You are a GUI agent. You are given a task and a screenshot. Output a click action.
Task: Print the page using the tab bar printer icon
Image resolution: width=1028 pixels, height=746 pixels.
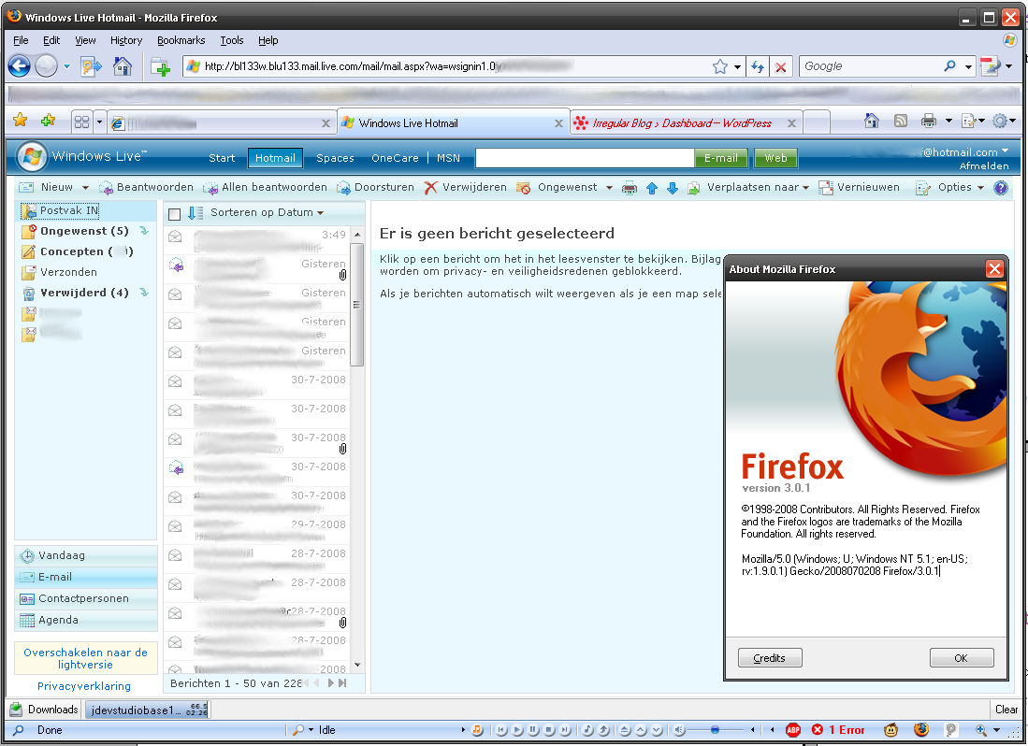[x=928, y=121]
